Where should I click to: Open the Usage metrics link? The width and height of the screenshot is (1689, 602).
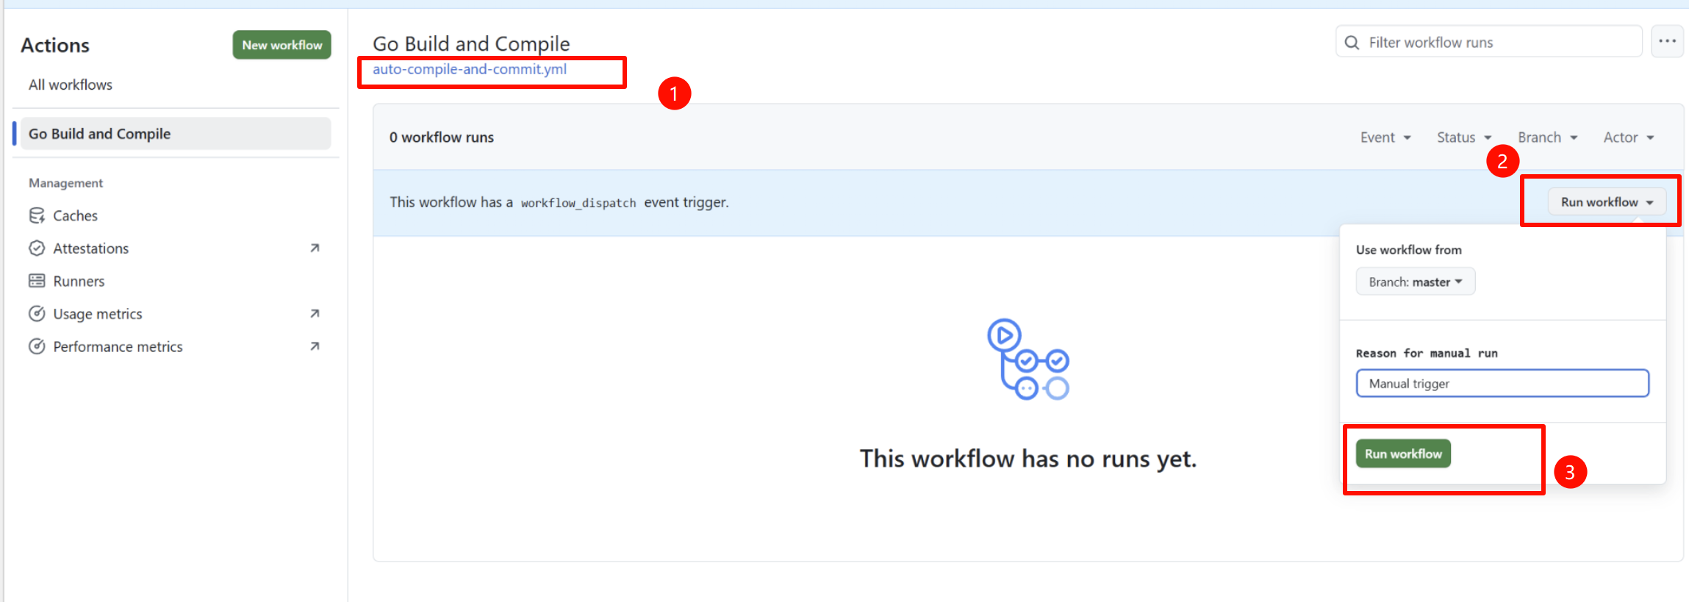tap(98, 314)
